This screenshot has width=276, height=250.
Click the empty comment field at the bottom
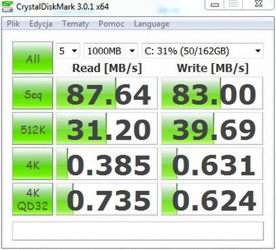(x=138, y=231)
